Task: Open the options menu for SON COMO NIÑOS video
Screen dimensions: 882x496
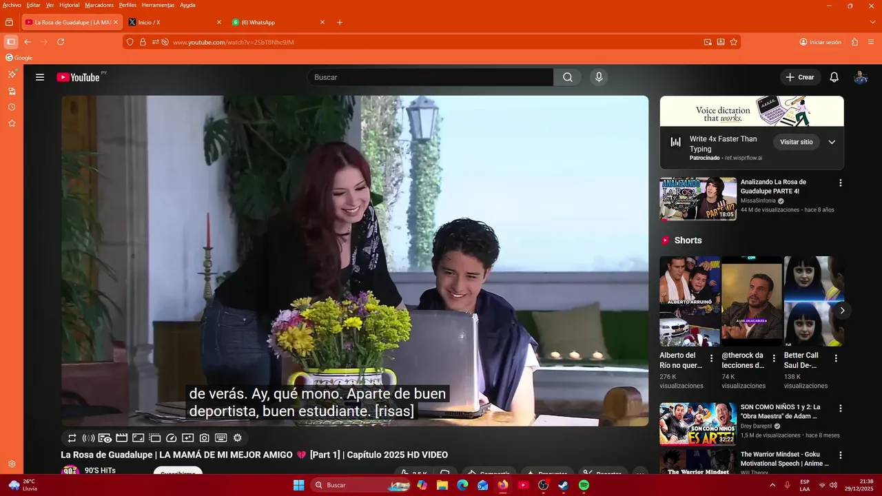Action: pos(840,408)
